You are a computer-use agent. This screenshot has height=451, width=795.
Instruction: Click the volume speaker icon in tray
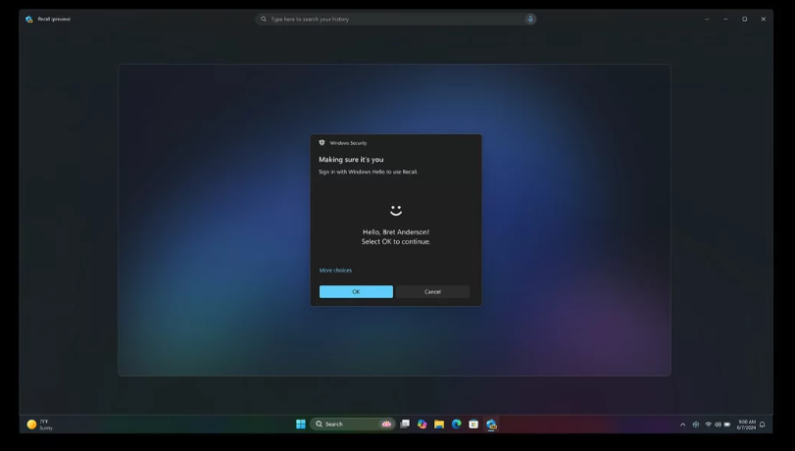[x=718, y=425]
